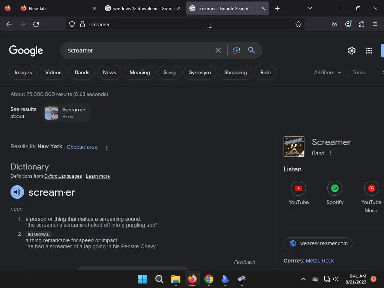Open more options next to Band
The width and height of the screenshot is (384, 288).
[330, 153]
